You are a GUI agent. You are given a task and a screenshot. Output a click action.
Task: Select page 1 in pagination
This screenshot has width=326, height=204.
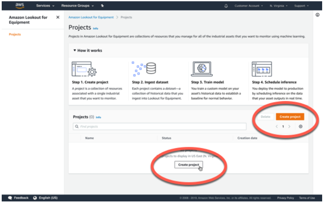(283, 126)
